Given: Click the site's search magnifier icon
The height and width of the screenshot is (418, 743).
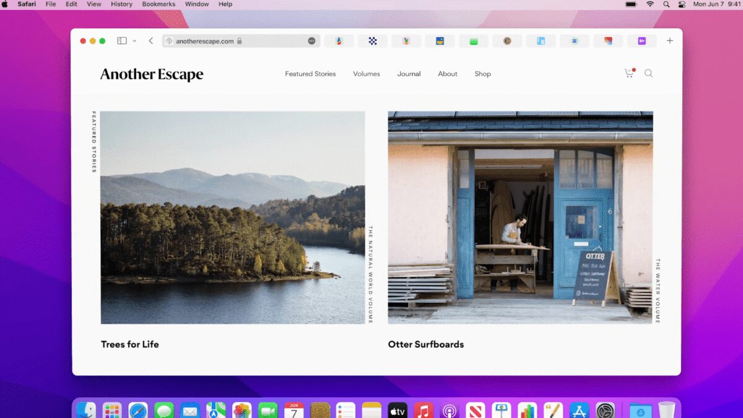Looking at the screenshot, I should click(648, 73).
